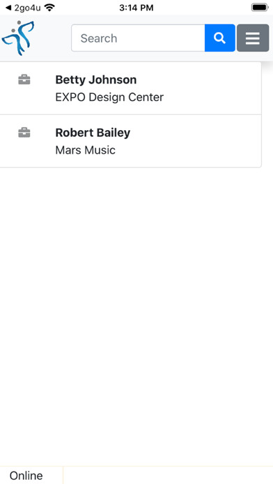
Task: Open Robert Bailey contact entry
Action: (93, 133)
